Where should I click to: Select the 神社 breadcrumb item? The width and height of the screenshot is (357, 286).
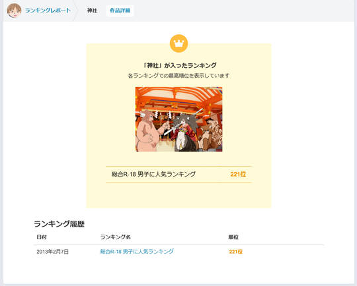[x=92, y=11]
